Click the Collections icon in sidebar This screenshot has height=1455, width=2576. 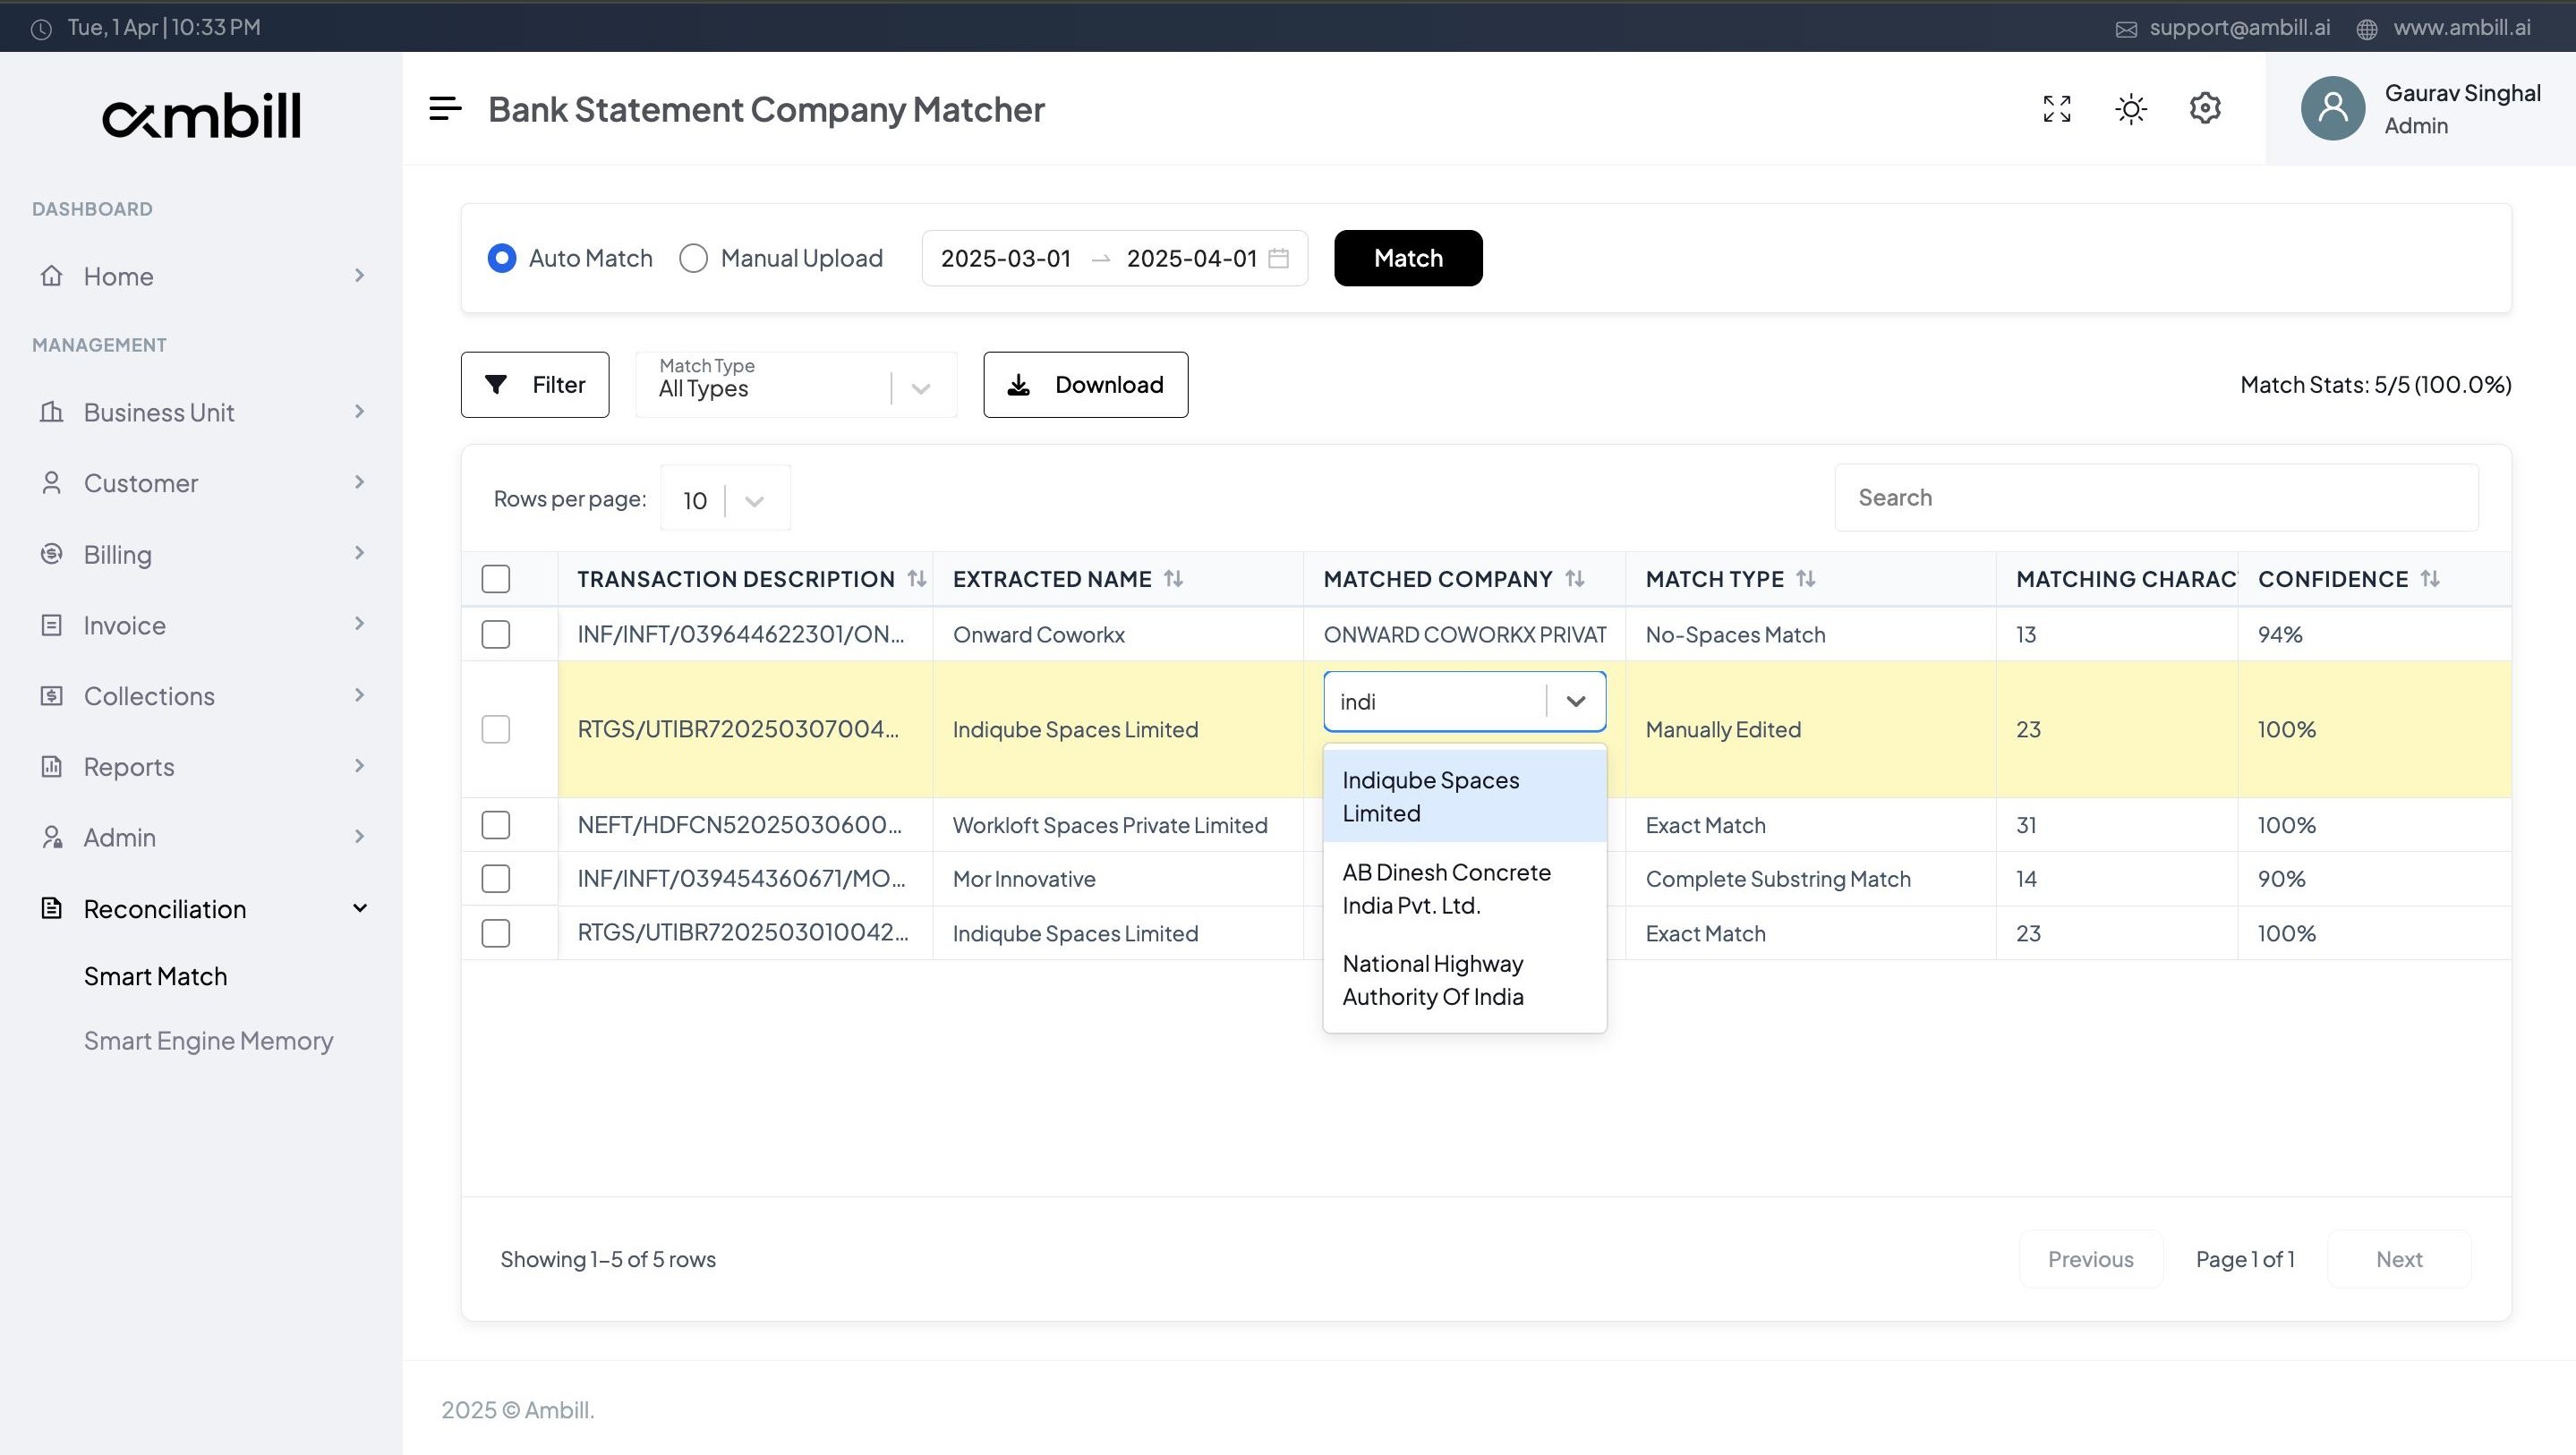[x=51, y=695]
